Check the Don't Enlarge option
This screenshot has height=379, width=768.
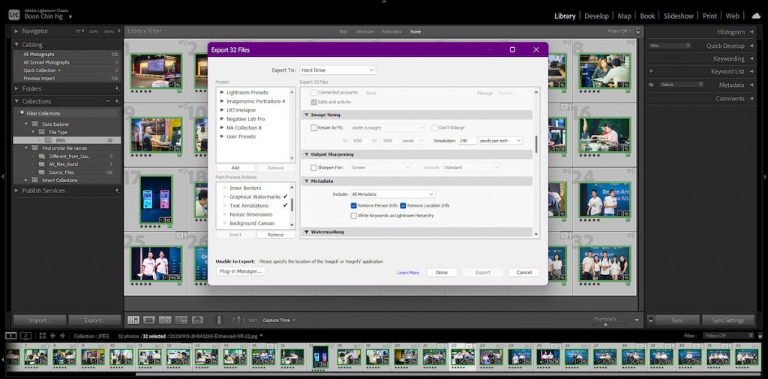(434, 127)
